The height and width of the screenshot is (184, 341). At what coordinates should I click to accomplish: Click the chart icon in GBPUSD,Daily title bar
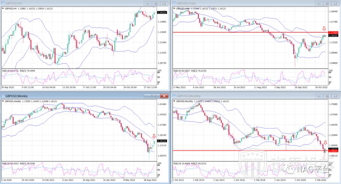174,3
